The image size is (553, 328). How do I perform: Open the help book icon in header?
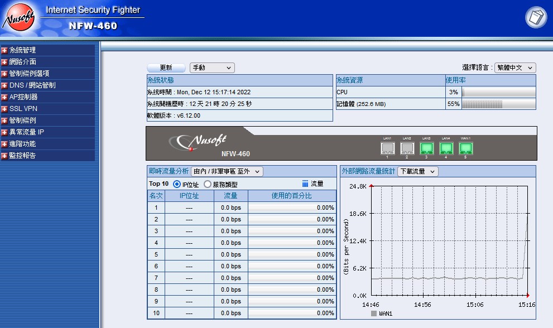click(x=536, y=17)
